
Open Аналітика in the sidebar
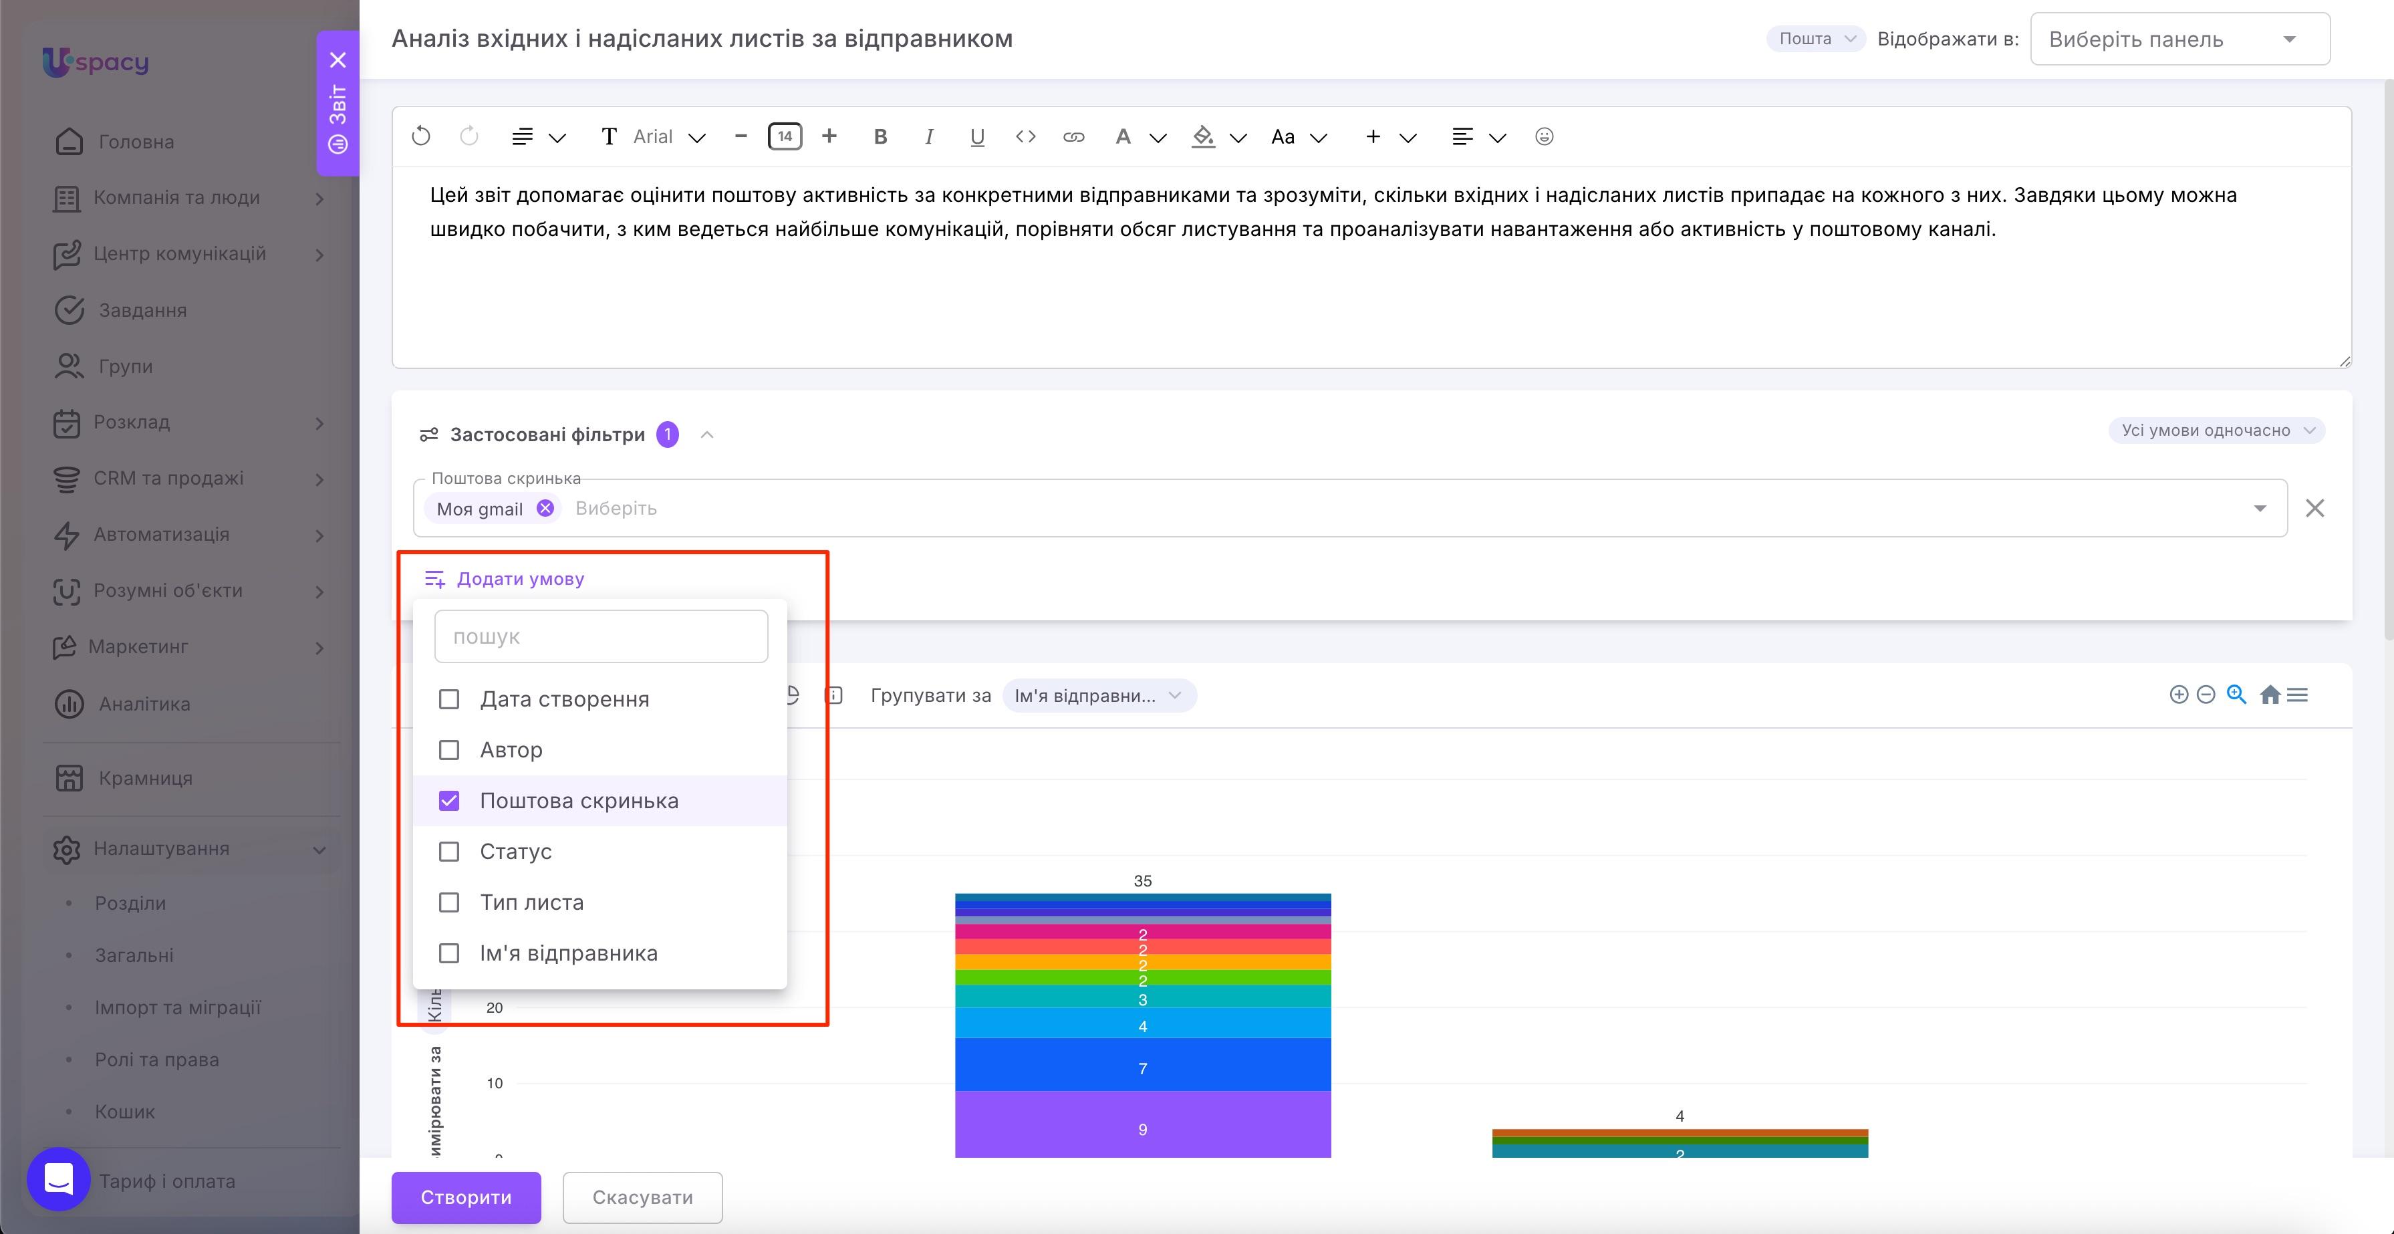(144, 703)
